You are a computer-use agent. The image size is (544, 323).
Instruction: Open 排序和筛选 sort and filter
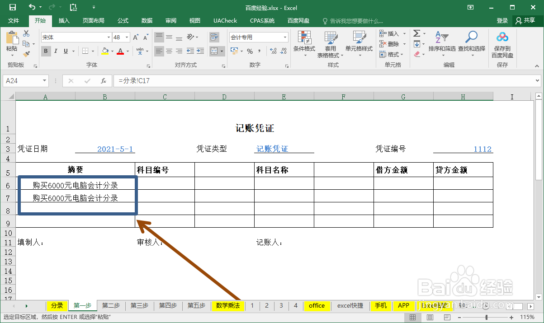442,44
